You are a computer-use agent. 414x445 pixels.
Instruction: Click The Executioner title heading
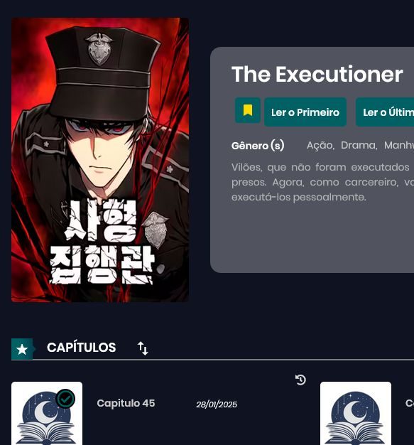(x=317, y=75)
